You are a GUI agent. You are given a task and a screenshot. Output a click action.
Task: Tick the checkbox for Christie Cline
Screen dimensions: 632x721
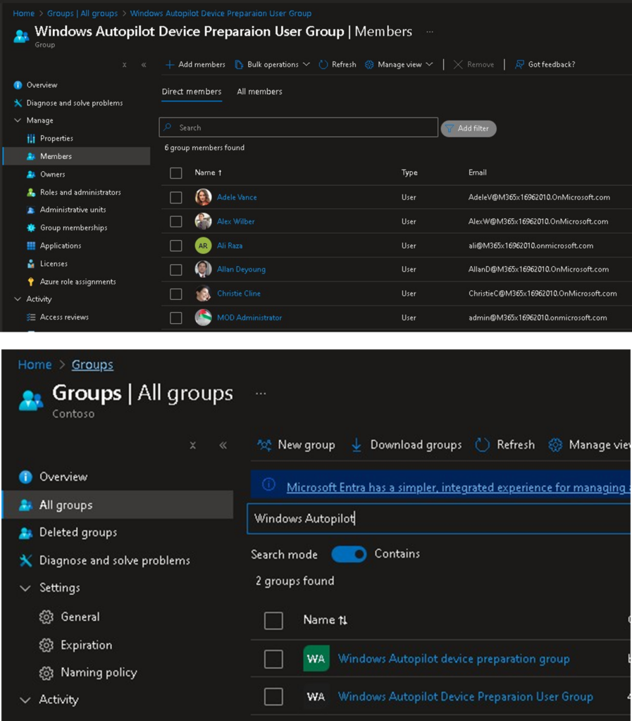pos(176,294)
